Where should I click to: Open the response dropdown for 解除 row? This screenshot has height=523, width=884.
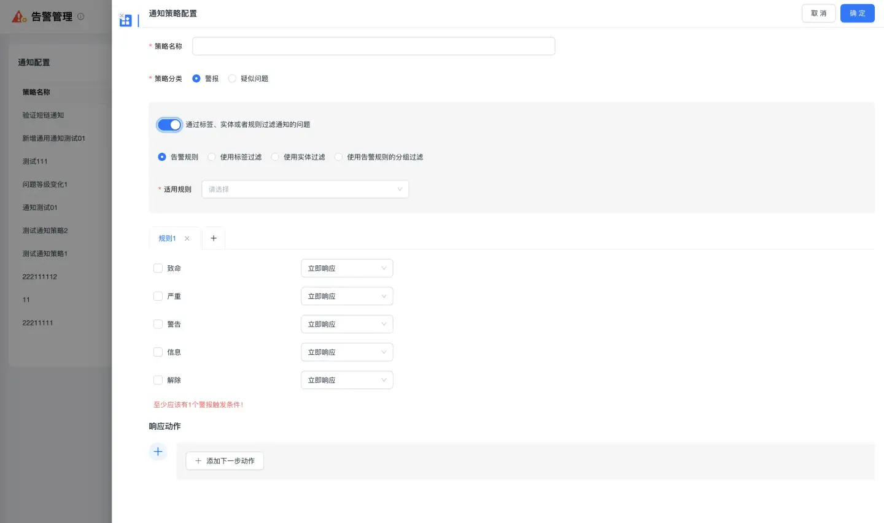347,381
